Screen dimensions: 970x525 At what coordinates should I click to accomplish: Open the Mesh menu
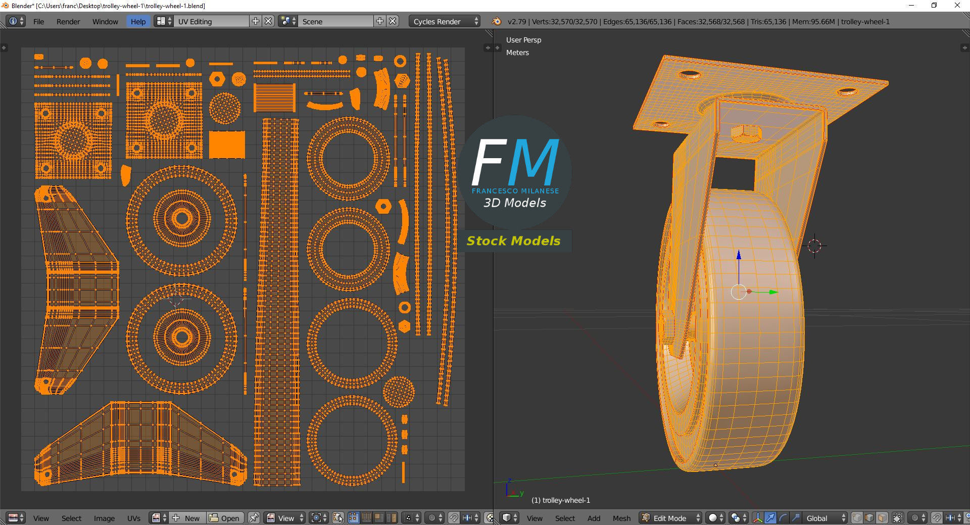point(621,518)
